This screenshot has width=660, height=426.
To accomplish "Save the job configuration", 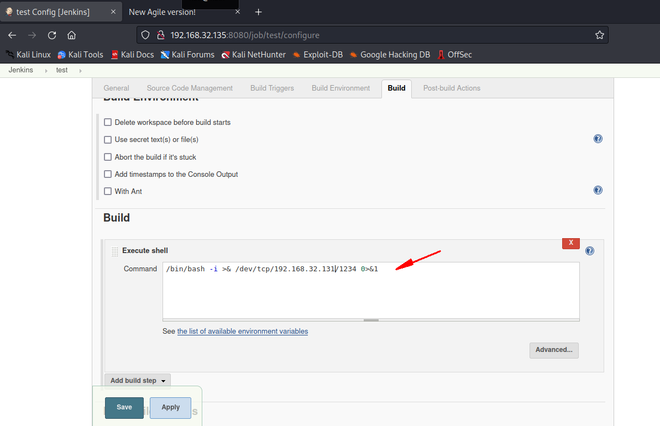I will (x=124, y=408).
